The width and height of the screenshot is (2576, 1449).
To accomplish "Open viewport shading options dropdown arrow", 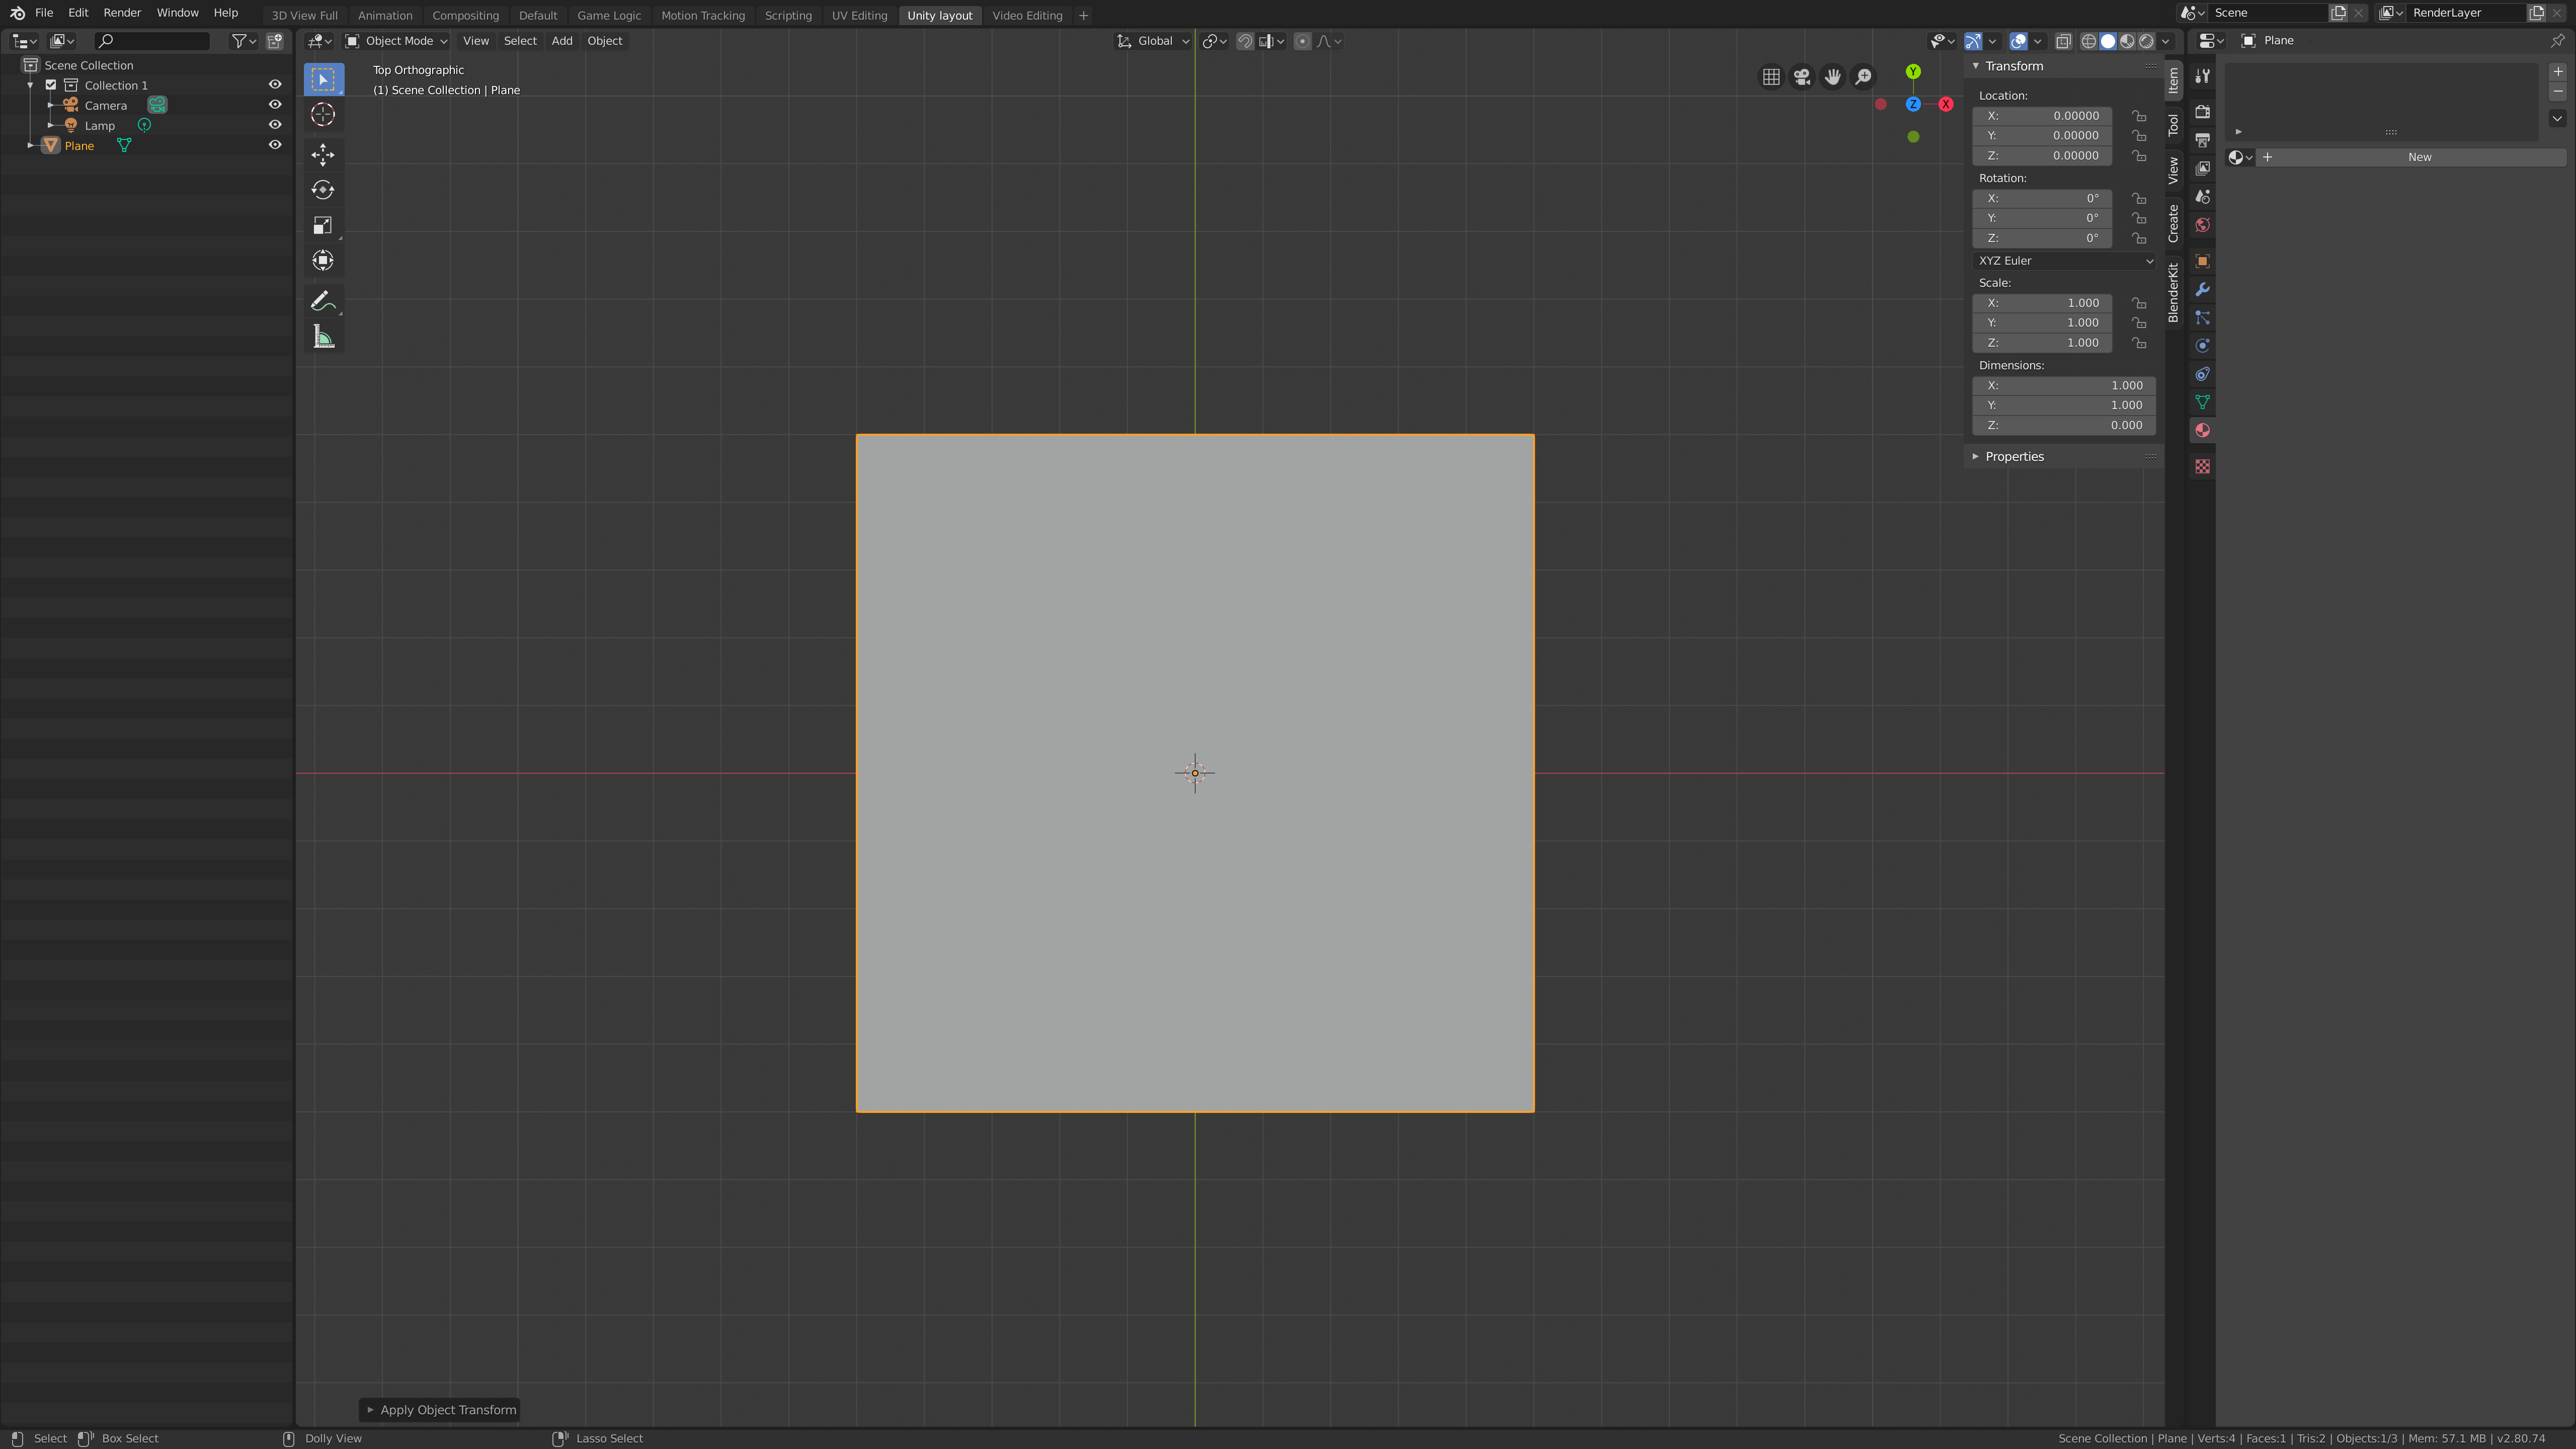I will pyautogui.click(x=2166, y=41).
